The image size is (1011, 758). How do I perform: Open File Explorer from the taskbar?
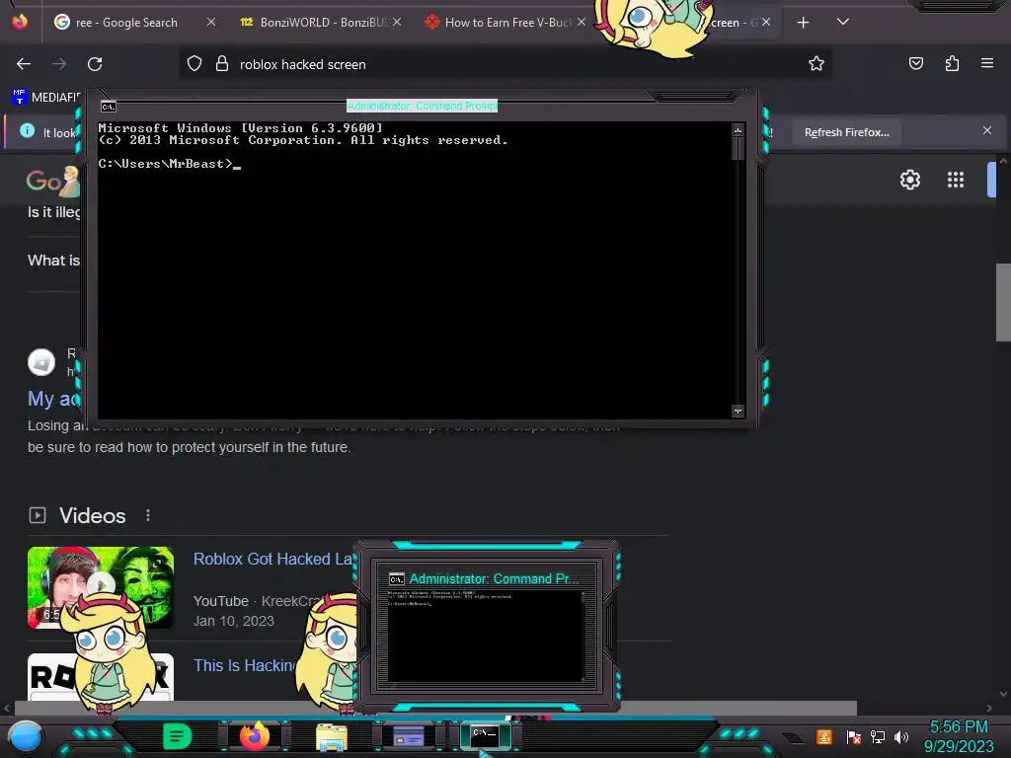tap(332, 736)
